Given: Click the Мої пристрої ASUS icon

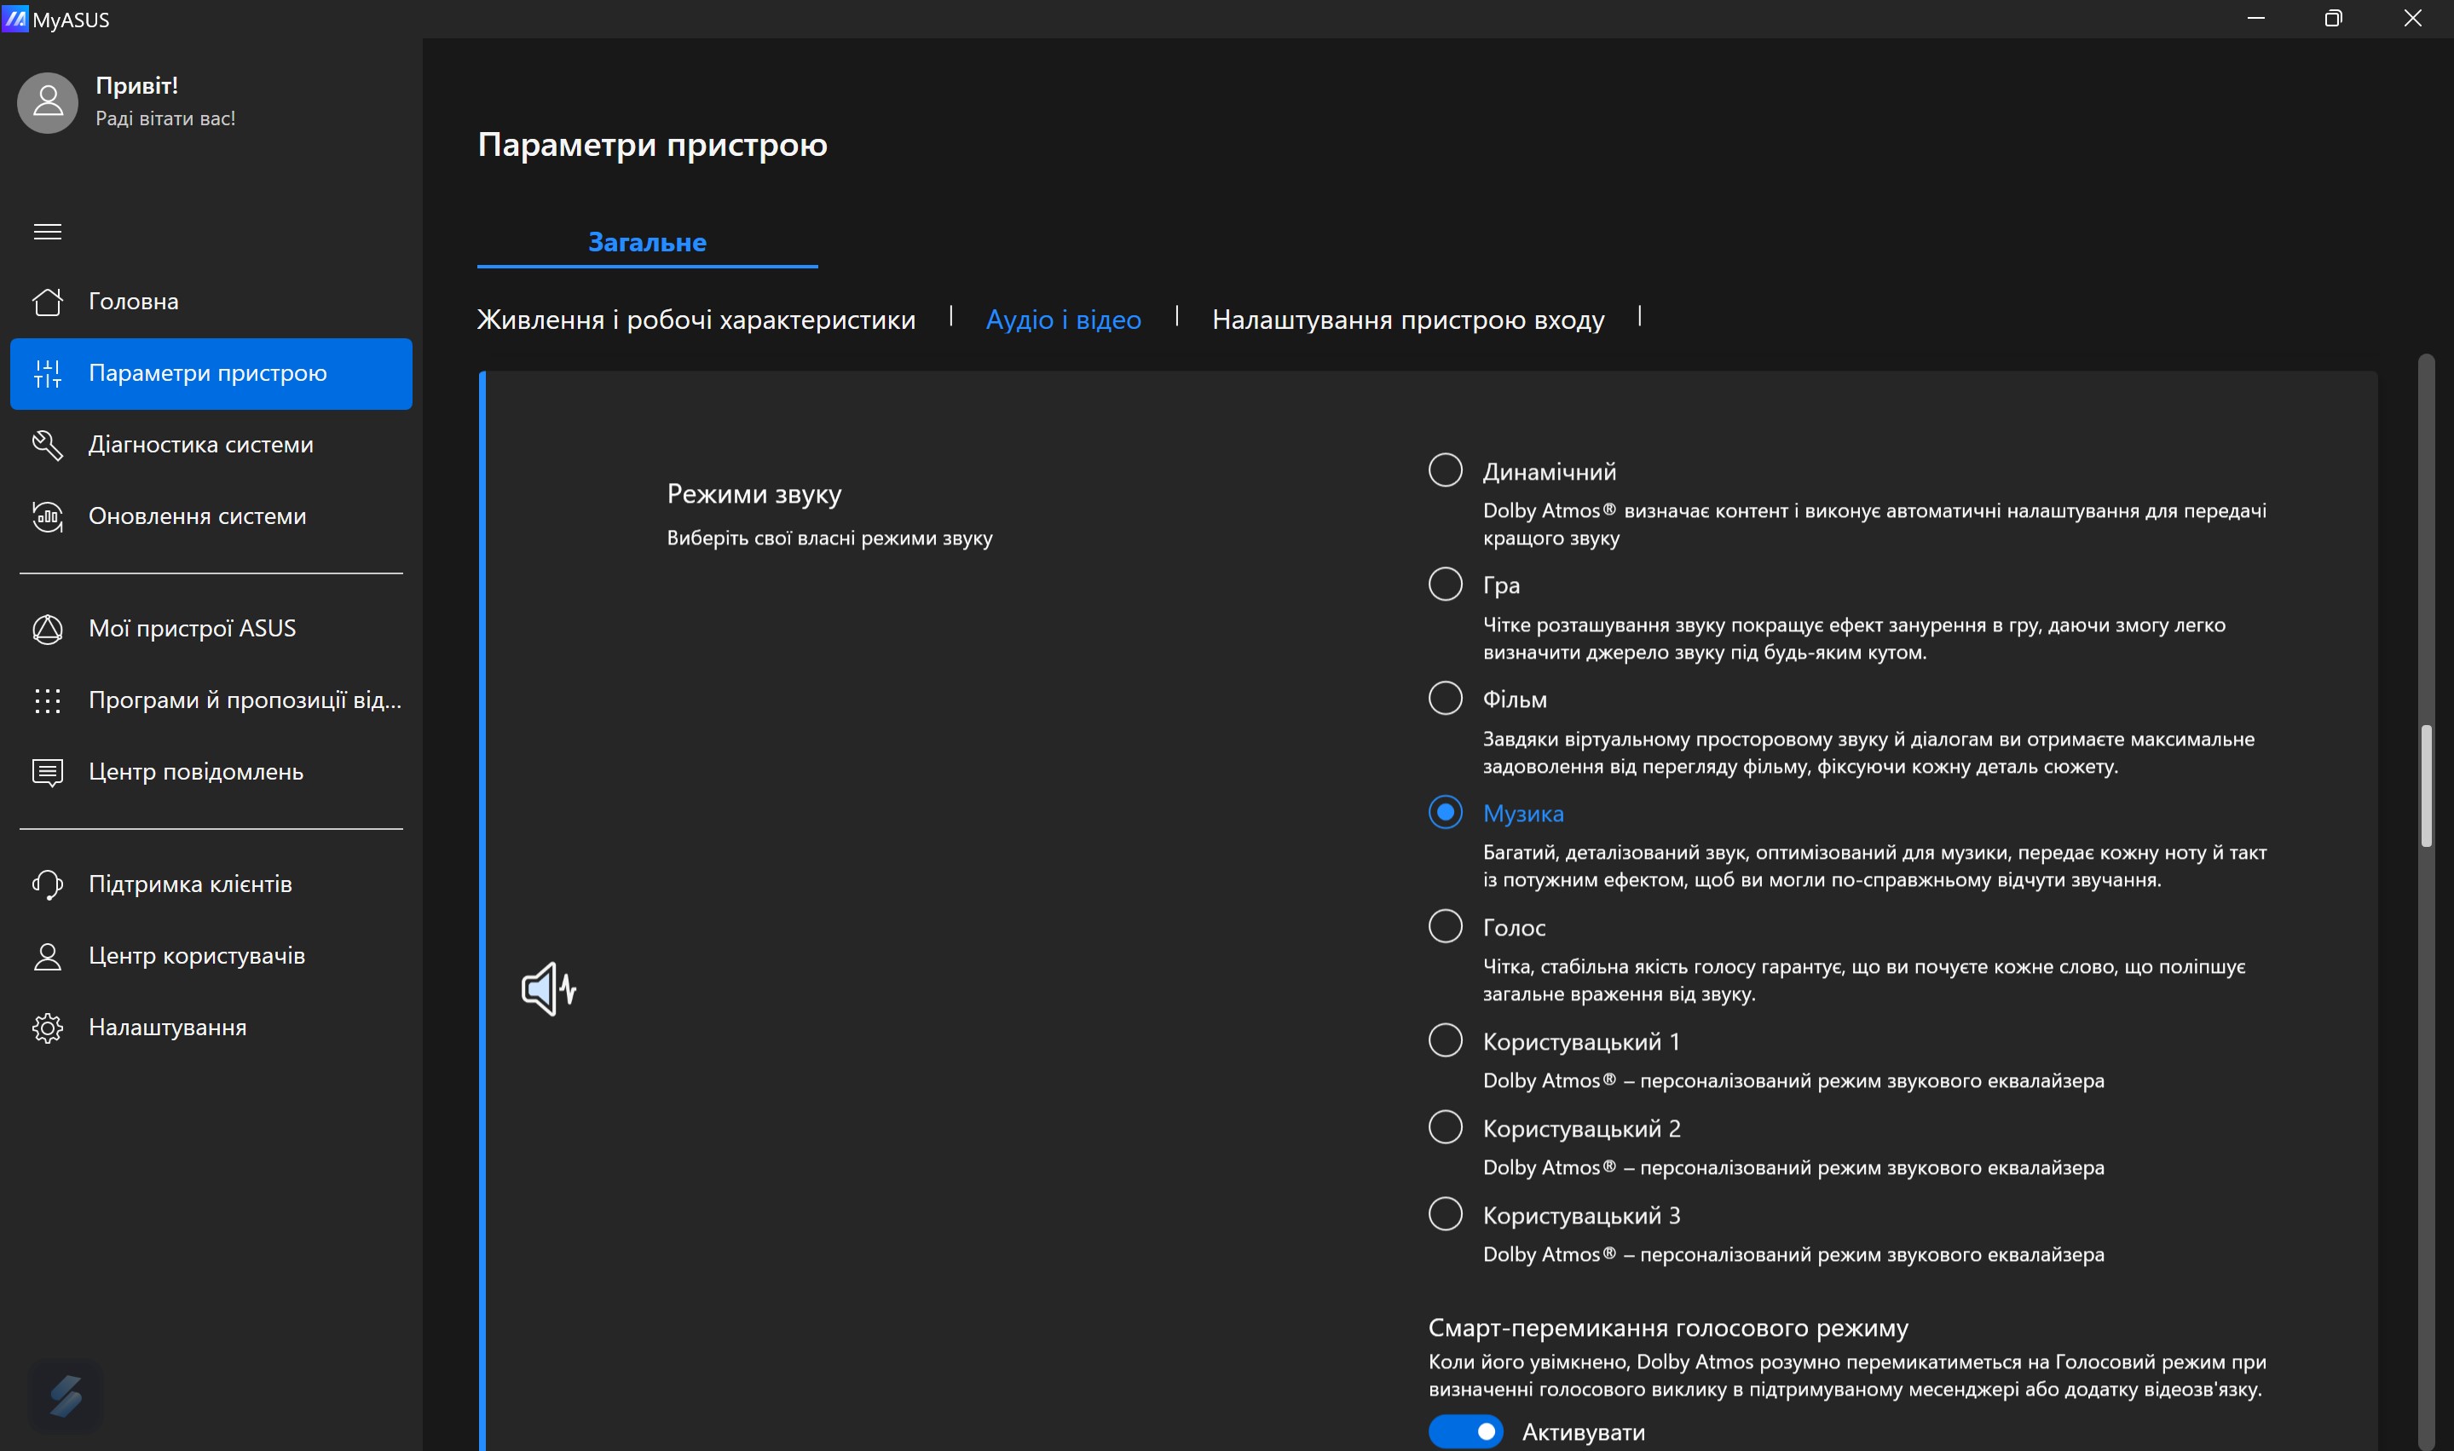Looking at the screenshot, I should 47,629.
